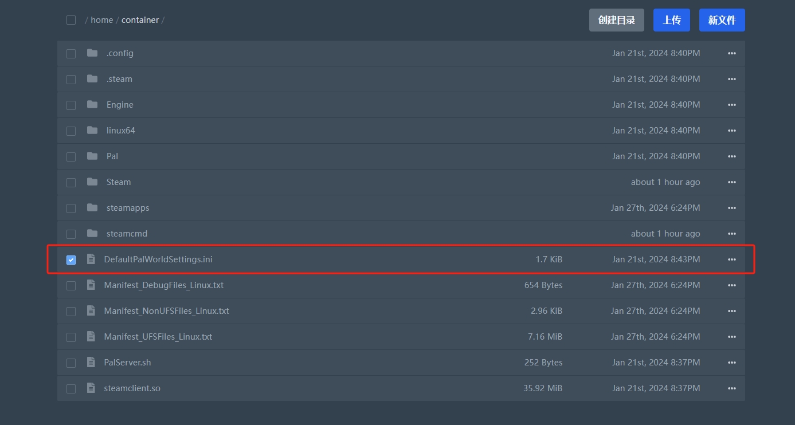Click the Manifest_NonUFSFiles_Linux.txt file icon
Screen dimensions: 795x425
click(91, 310)
